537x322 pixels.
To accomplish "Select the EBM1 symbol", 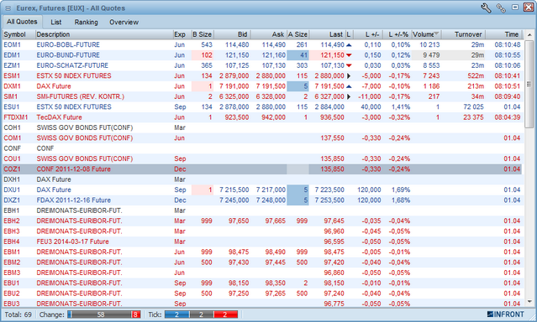I will click(12, 252).
